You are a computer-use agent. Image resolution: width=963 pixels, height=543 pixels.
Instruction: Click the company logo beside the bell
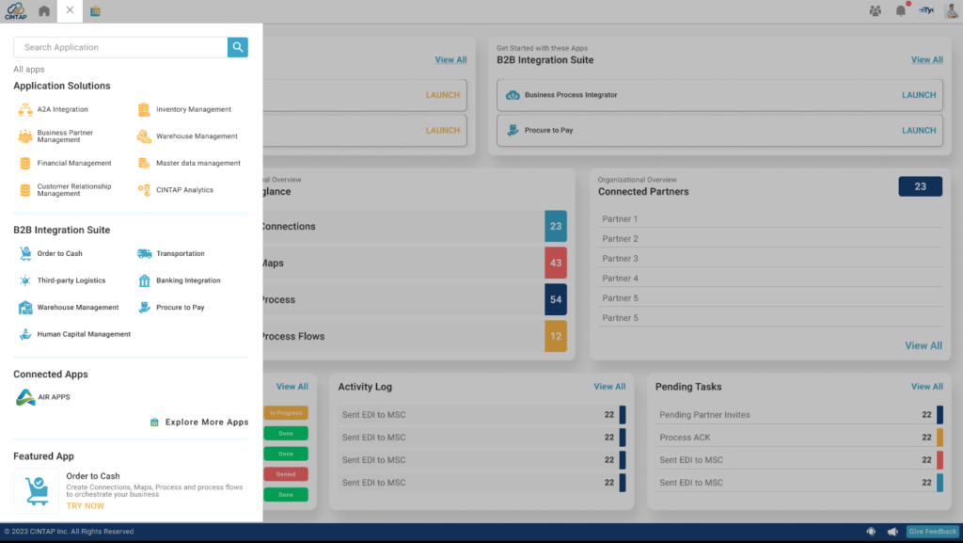pos(926,10)
